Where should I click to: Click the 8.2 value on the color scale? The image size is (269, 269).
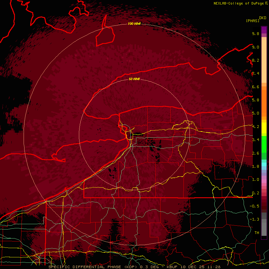[256, 60]
